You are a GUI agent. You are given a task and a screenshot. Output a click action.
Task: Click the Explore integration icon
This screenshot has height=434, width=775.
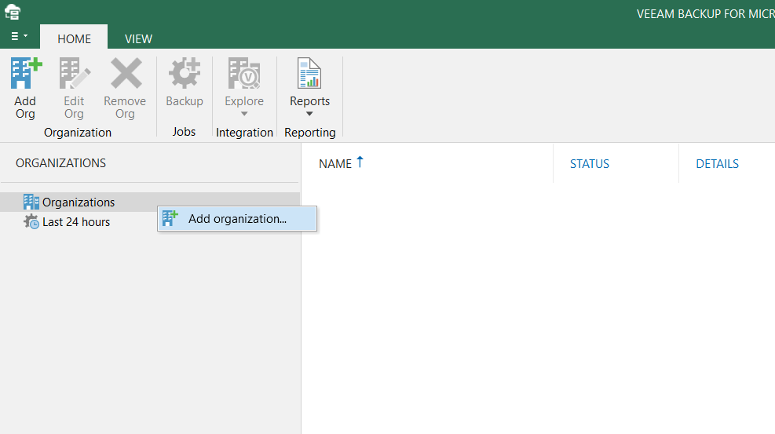244,75
